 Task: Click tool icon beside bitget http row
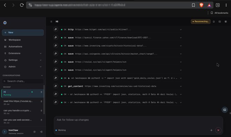pos(56,29)
